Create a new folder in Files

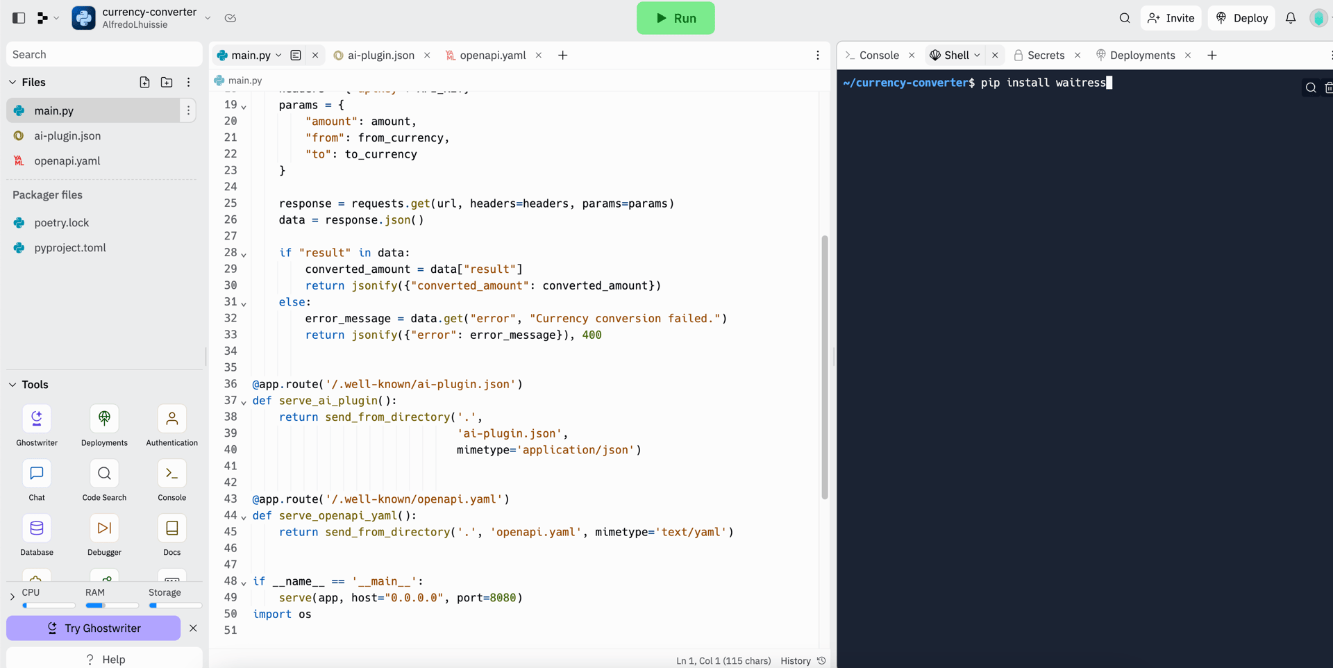[x=167, y=82]
